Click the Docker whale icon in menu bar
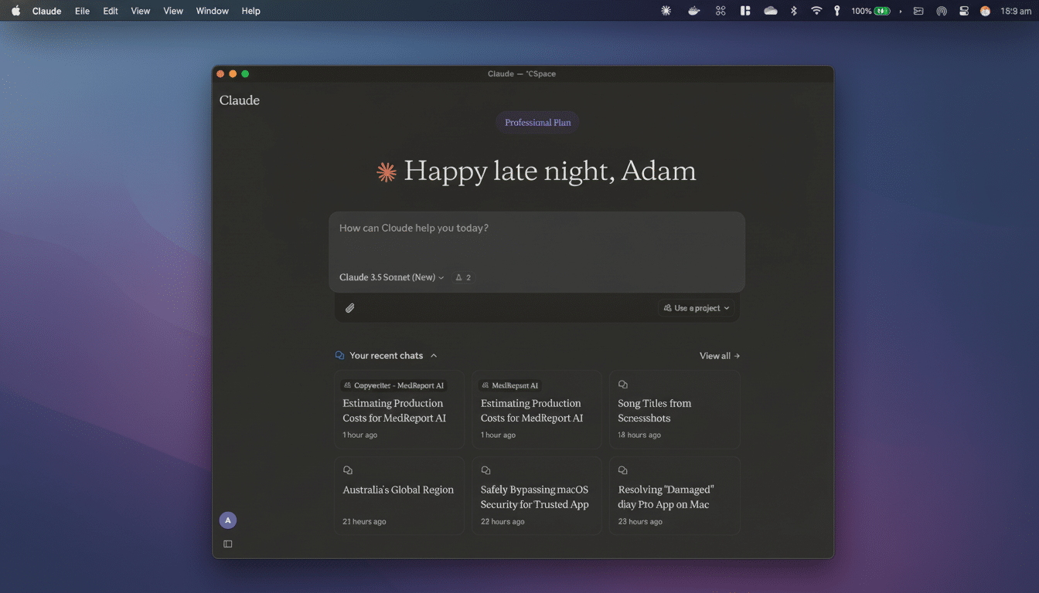 (694, 11)
